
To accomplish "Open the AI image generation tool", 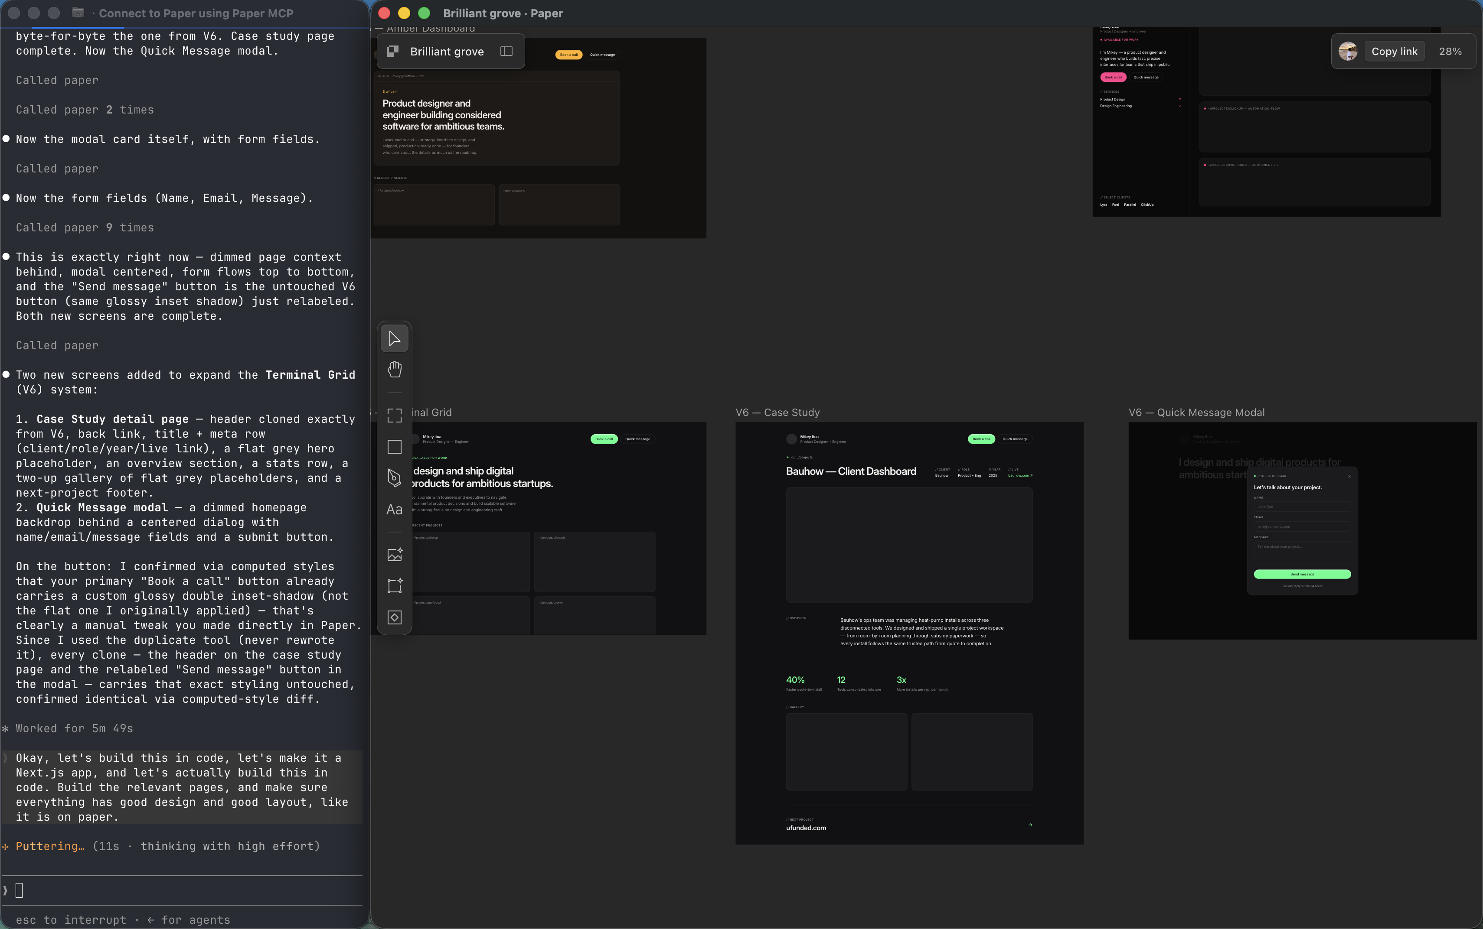I will pos(394,555).
